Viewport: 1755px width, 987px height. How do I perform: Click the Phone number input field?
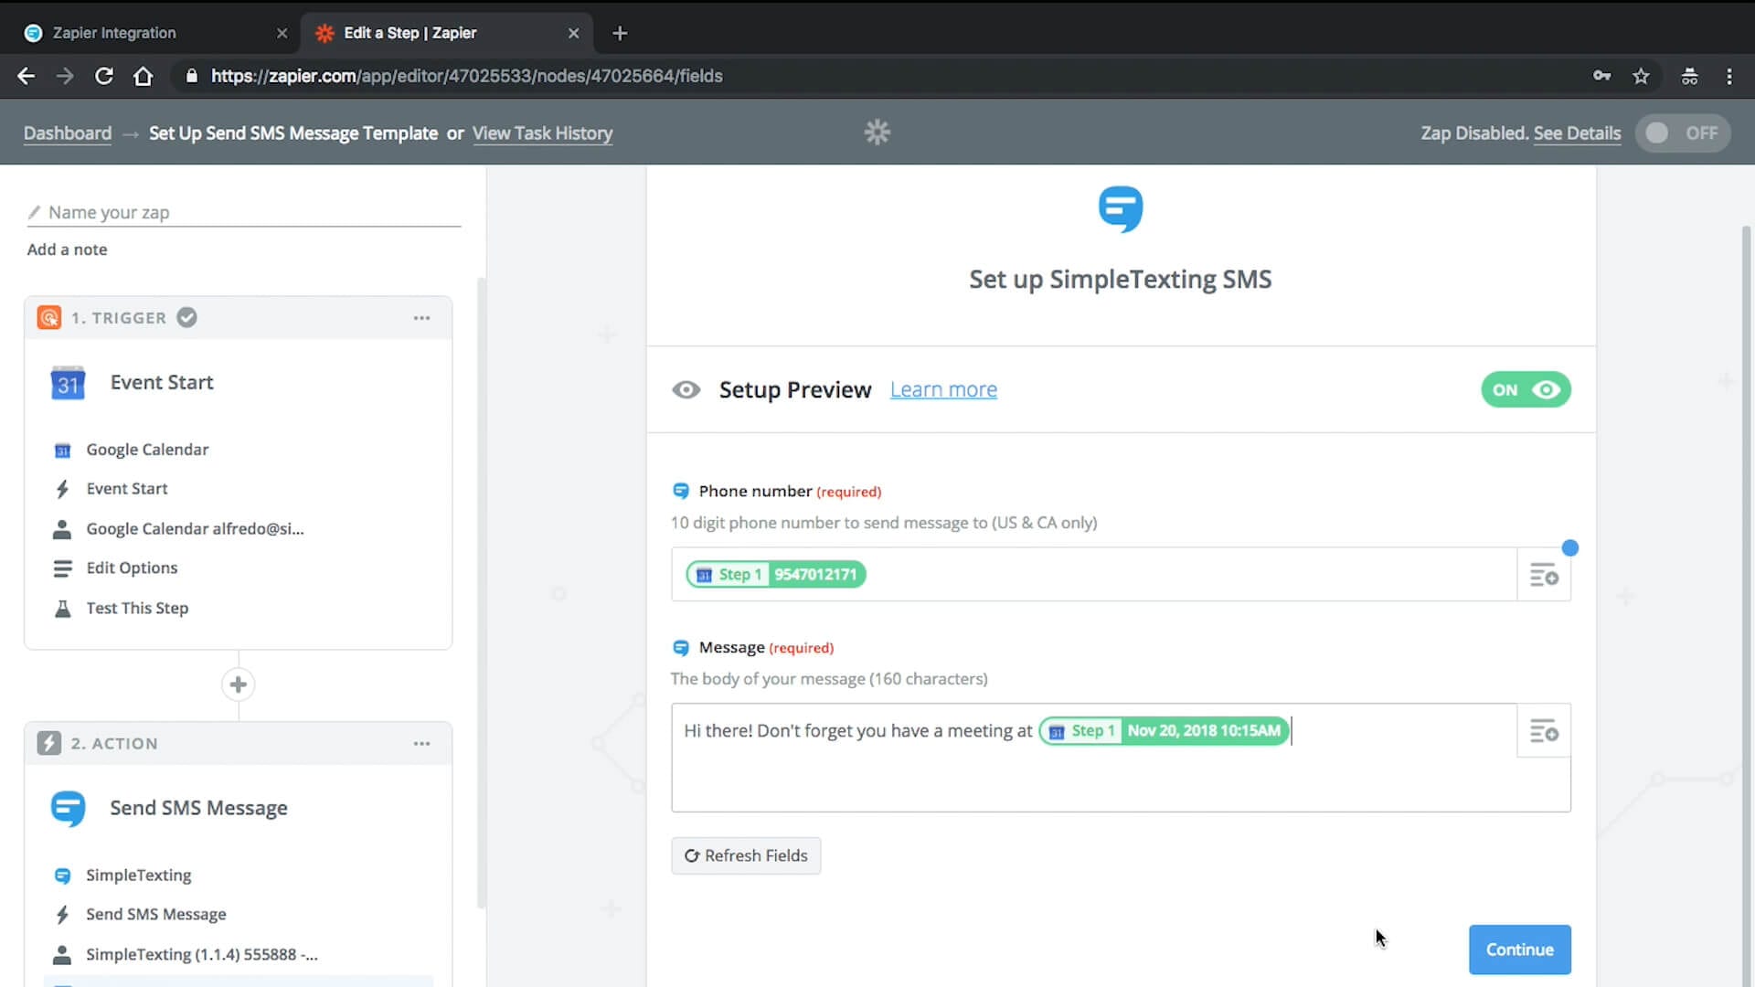click(1093, 575)
